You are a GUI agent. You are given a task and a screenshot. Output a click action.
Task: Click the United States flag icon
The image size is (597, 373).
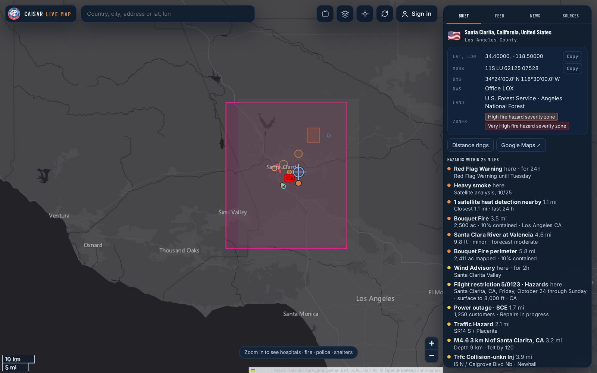coord(454,36)
